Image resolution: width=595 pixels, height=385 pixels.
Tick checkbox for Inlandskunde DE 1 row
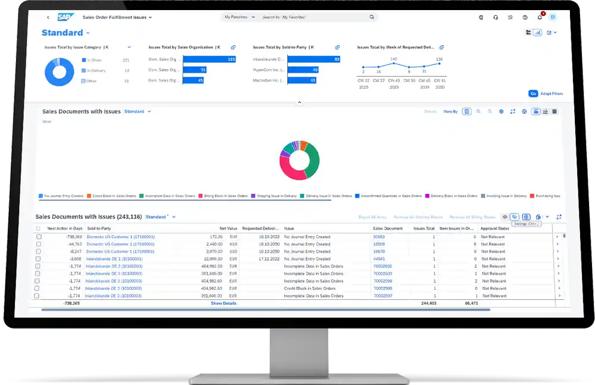[39, 259]
